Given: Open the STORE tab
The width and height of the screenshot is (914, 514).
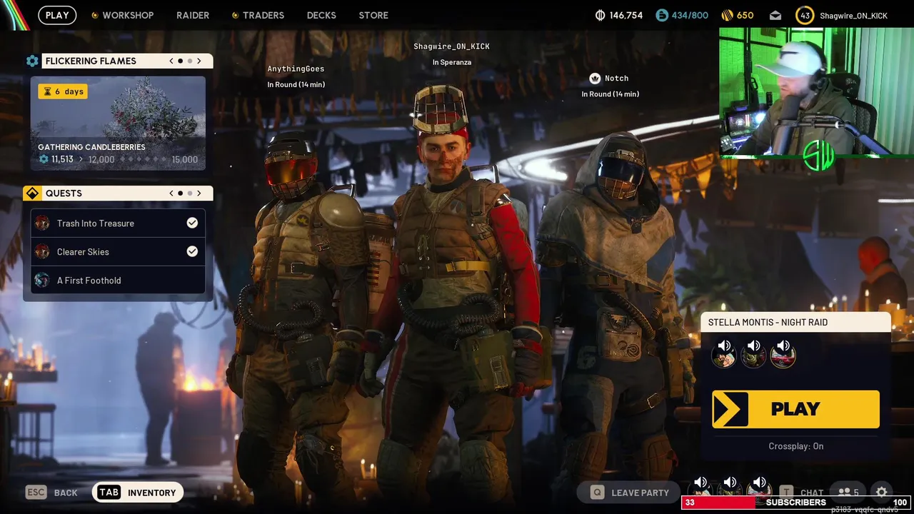Looking at the screenshot, I should click(373, 15).
